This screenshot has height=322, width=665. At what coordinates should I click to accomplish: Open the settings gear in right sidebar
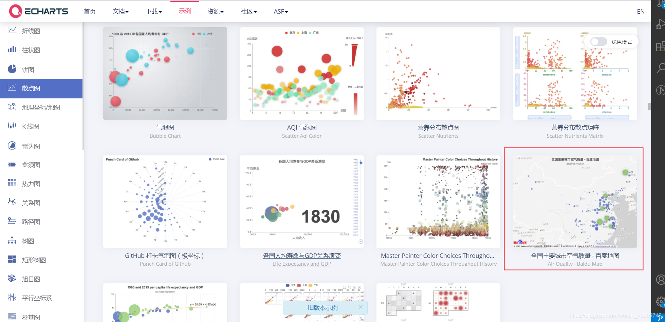660,301
